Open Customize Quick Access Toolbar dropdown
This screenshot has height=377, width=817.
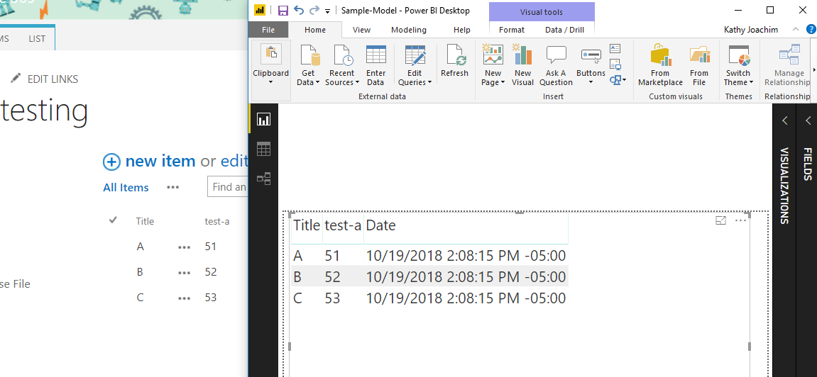pos(327,11)
